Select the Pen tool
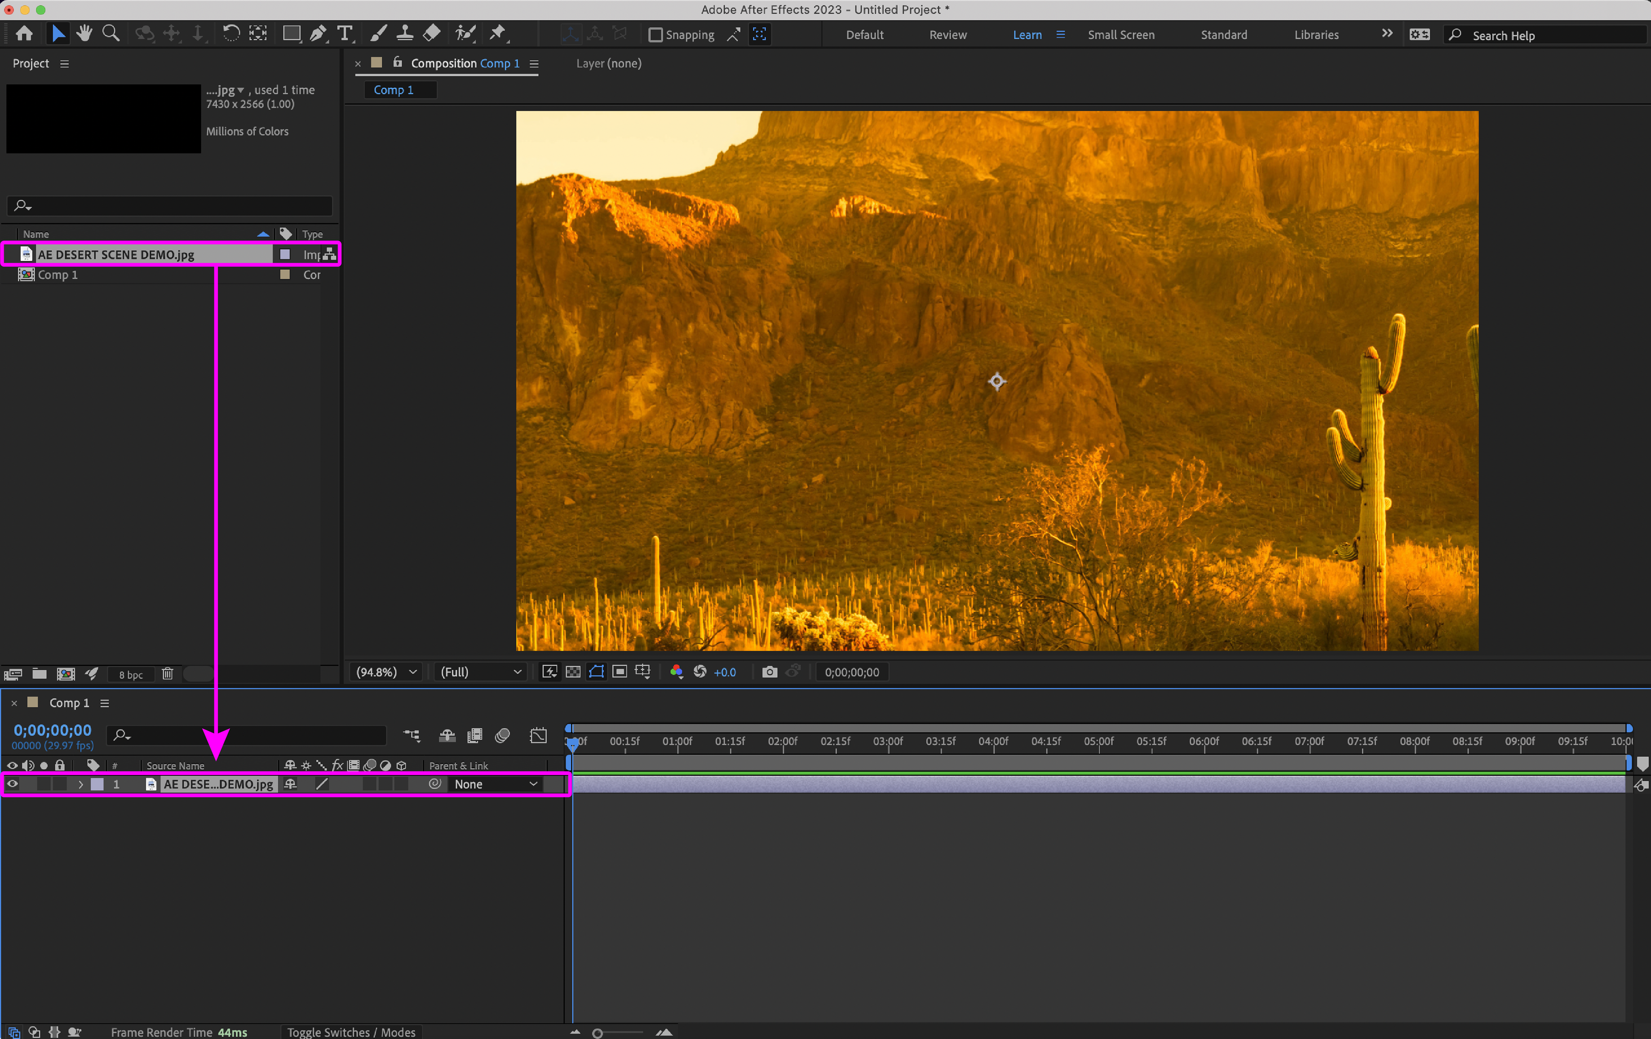The width and height of the screenshot is (1651, 1039). pos(317,33)
